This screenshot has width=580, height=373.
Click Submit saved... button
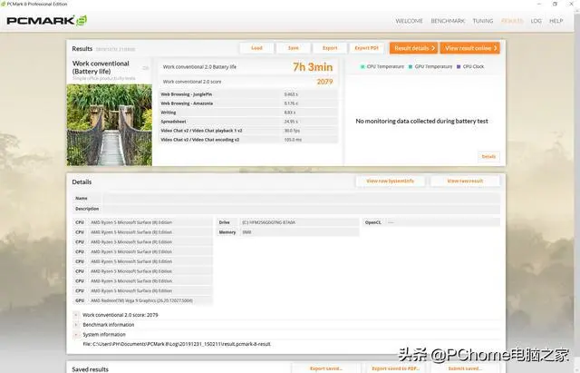pyautogui.click(x=465, y=368)
